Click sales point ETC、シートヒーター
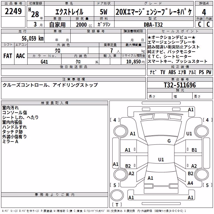Screen dimensions: 214x214 point(170,56)
